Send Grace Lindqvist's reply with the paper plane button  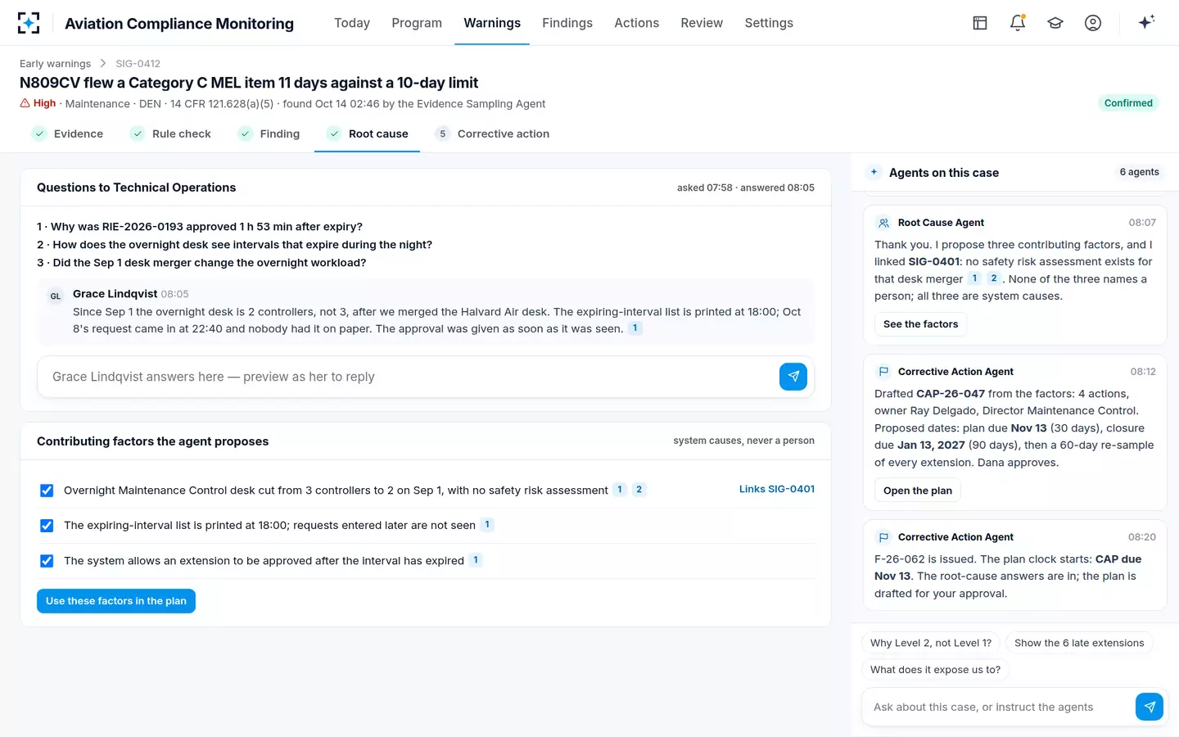pyautogui.click(x=793, y=377)
